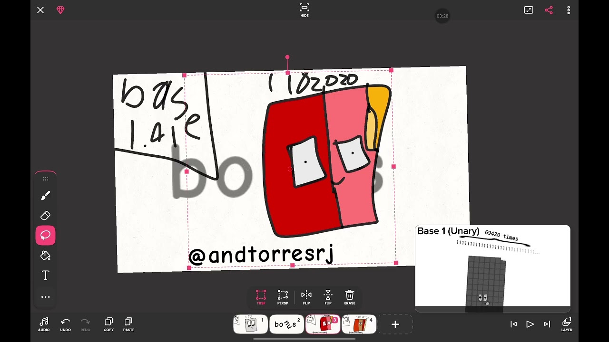Click the recording timer 00:28
Image resolution: width=609 pixels, height=342 pixels.
(x=442, y=16)
